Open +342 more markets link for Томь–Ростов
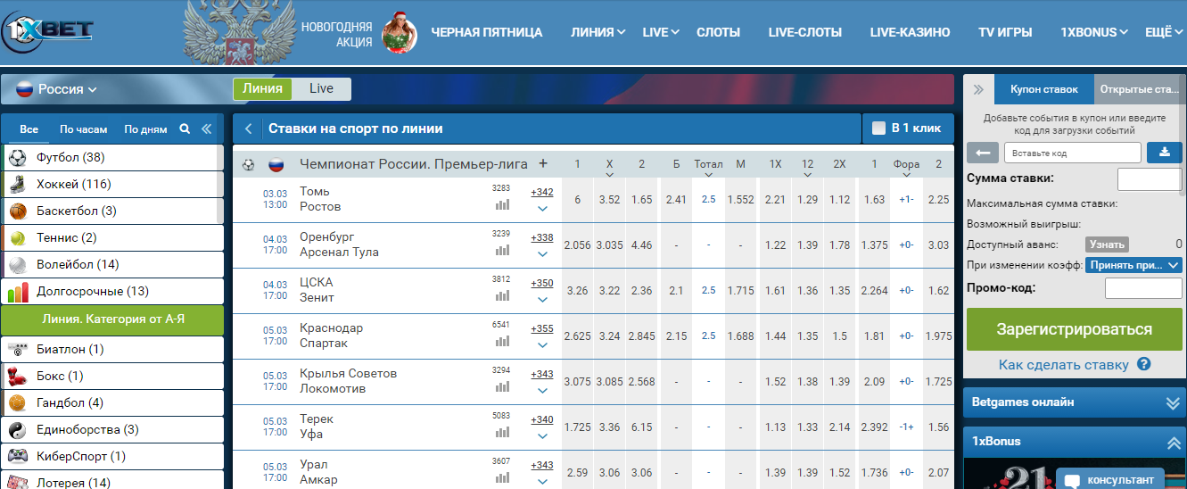 coord(542,192)
